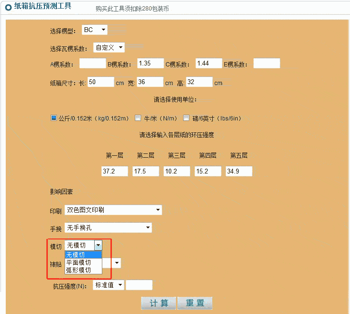The image size is (350, 314).
Task: Click the empty E楞系数 input box
Action: pyautogui.click(x=266, y=64)
